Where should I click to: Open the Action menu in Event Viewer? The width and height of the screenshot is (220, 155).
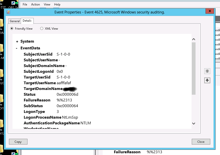click(x=35, y=4)
